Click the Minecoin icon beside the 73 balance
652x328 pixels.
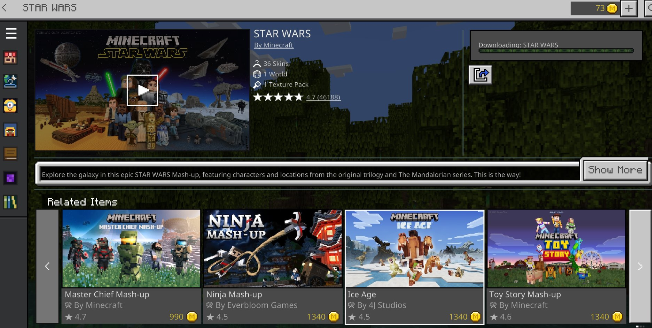[x=612, y=8]
